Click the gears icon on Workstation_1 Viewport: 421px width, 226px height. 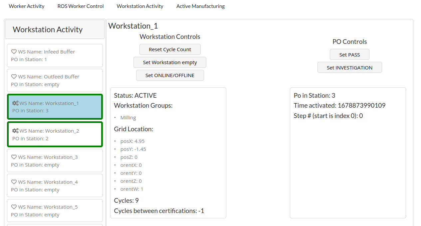pos(15,103)
